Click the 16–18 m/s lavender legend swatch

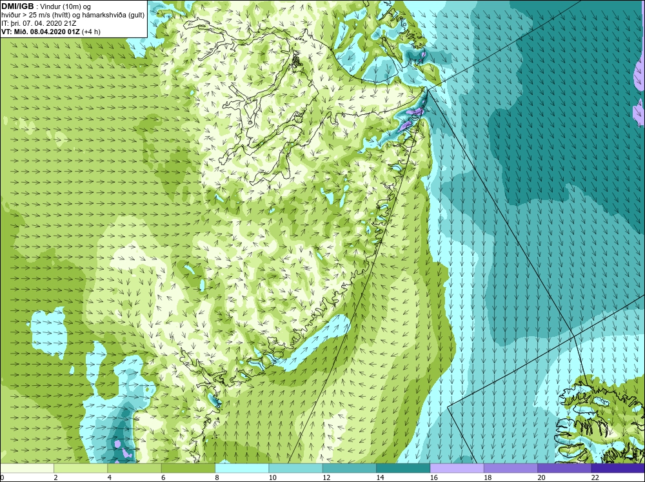point(457,468)
